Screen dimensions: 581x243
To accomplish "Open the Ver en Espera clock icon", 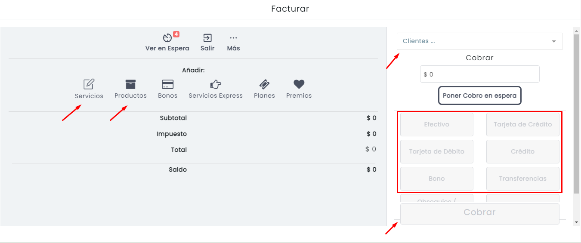I will 167,38.
